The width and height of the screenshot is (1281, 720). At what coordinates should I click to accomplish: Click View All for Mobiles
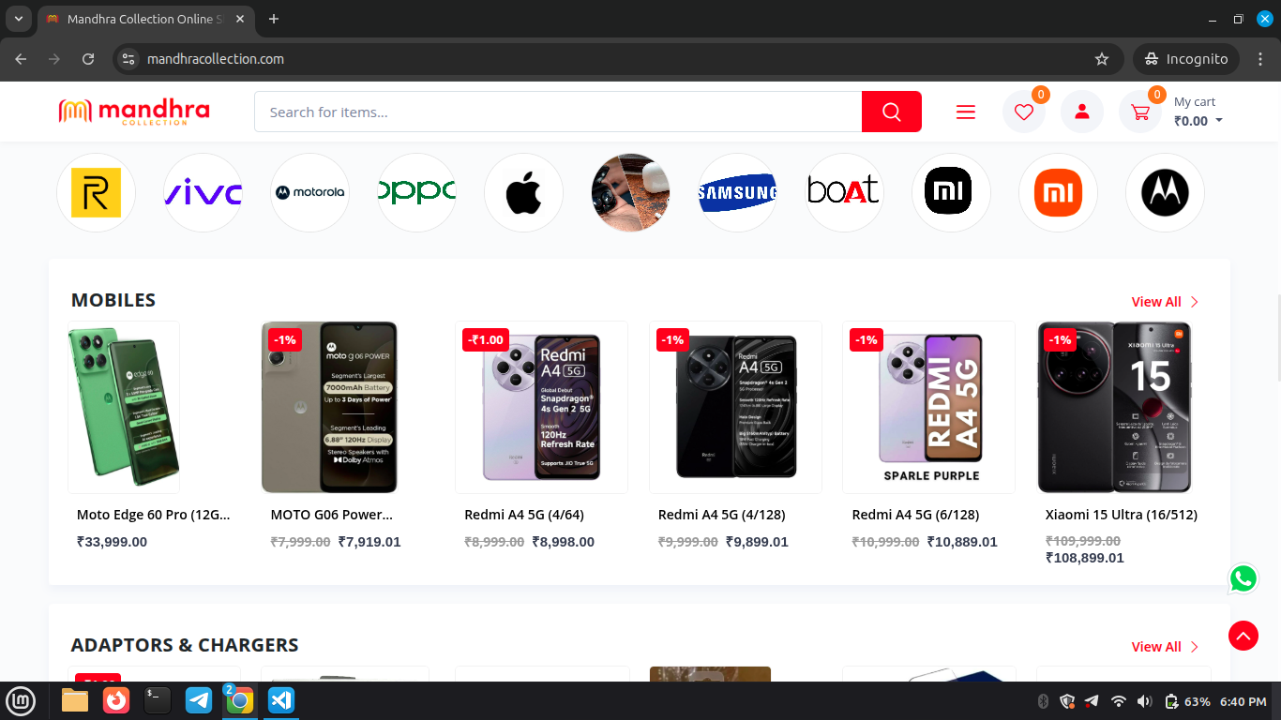[x=1165, y=302]
